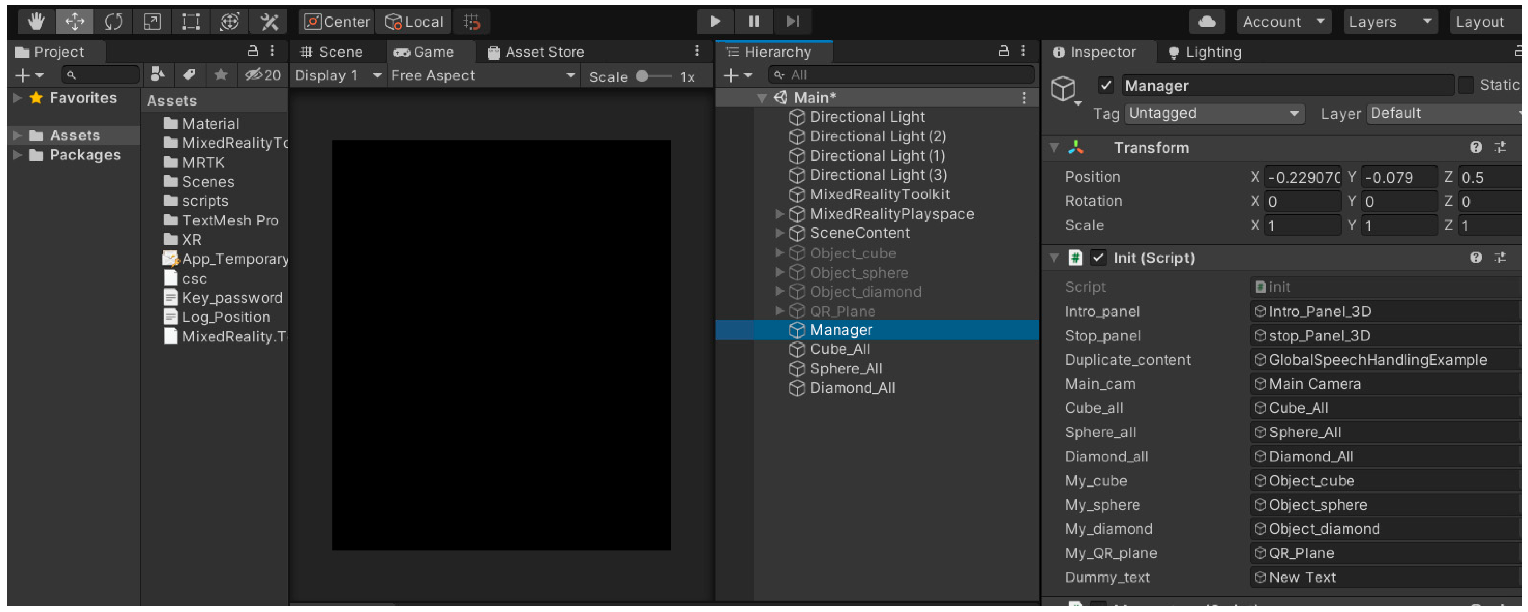The image size is (1528, 612).
Task: Expand the MixedRealityPlayspace tree item
Action: [779, 214]
